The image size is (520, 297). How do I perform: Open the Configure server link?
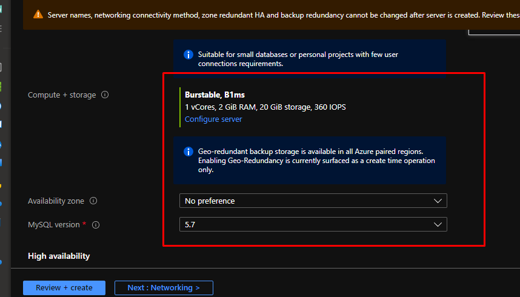213,119
